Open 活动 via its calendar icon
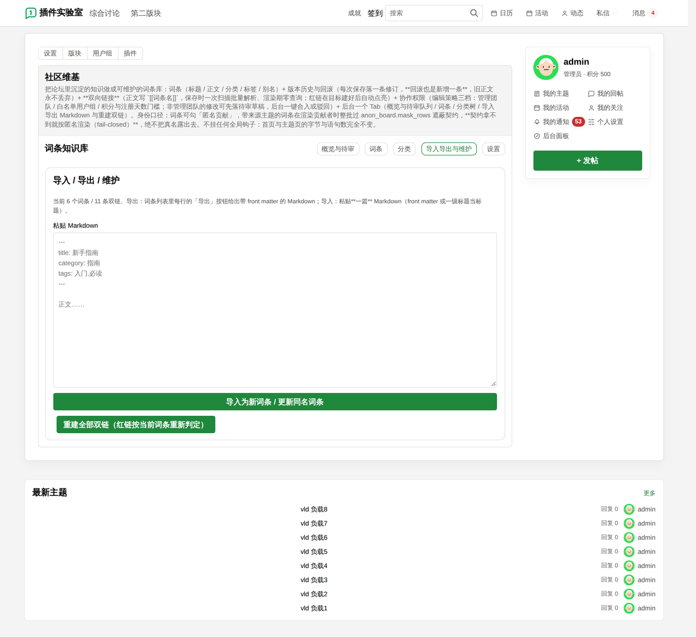 pyautogui.click(x=529, y=13)
